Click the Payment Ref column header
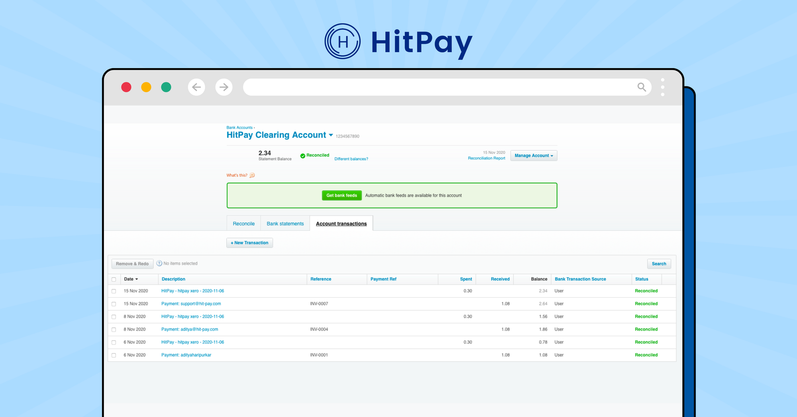Screen dimensions: 797x417 tap(383, 279)
